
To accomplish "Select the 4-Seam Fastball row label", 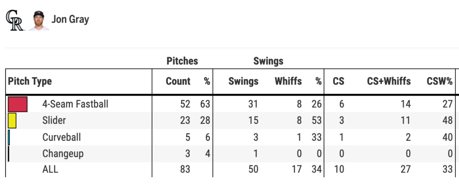I will 75,104.
